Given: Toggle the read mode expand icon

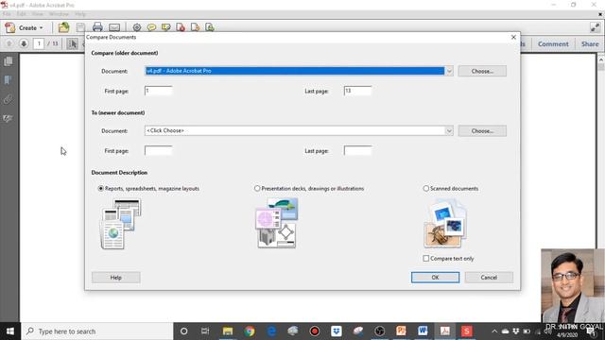Looking at the screenshot, I should [x=595, y=27].
